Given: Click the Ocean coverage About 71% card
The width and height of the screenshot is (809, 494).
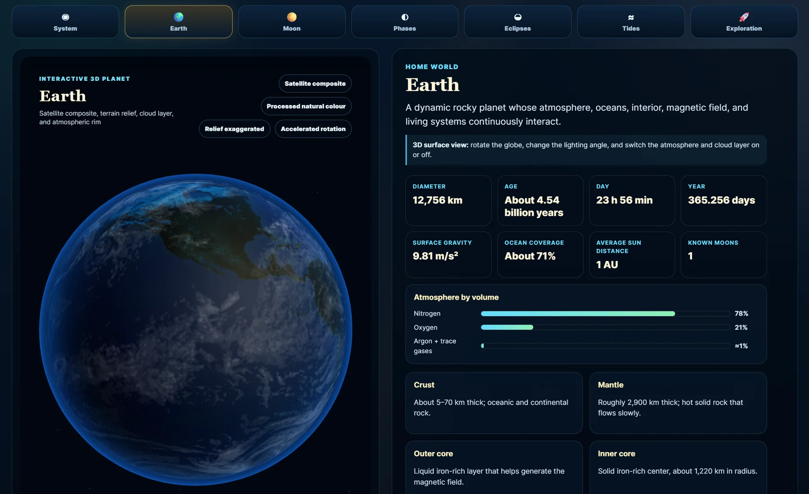Looking at the screenshot, I should pos(540,255).
